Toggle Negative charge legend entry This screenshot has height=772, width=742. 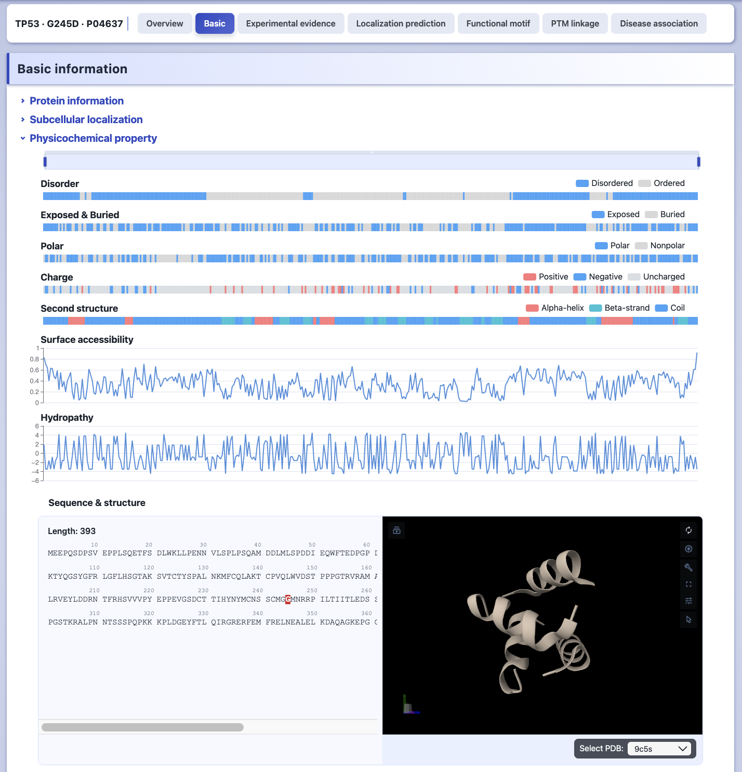tap(598, 277)
